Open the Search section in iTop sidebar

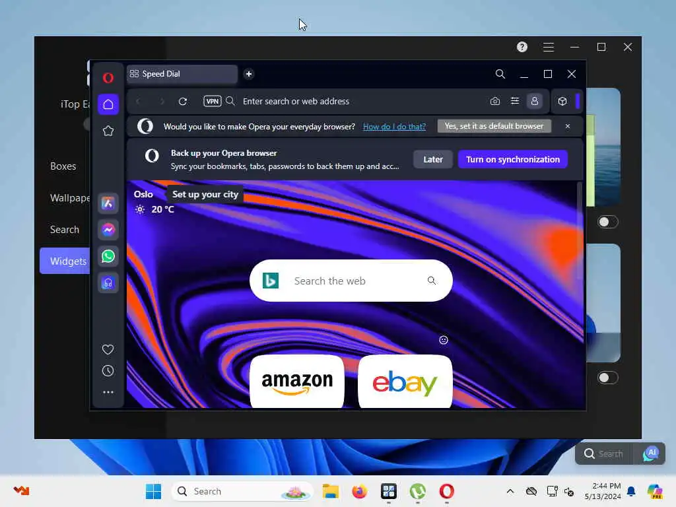tap(65, 230)
